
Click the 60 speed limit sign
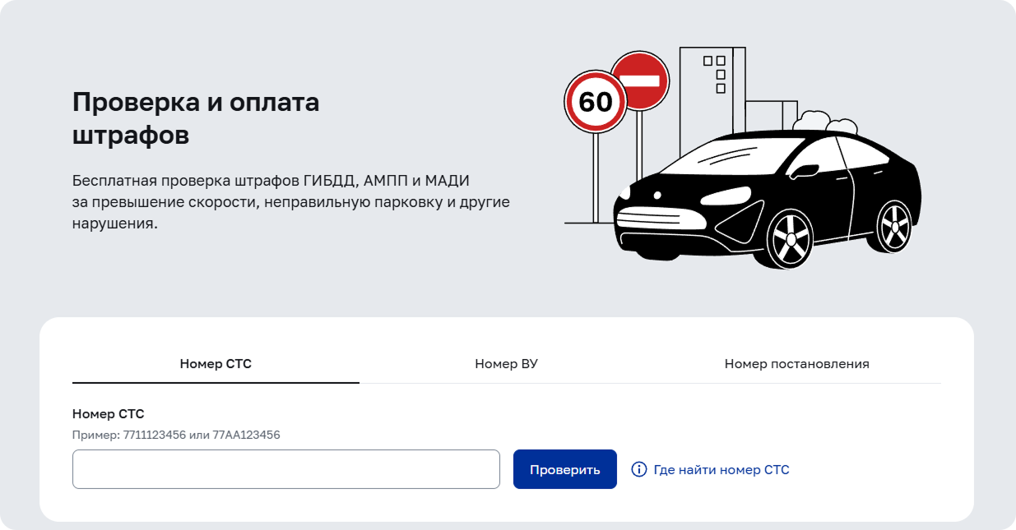596,102
